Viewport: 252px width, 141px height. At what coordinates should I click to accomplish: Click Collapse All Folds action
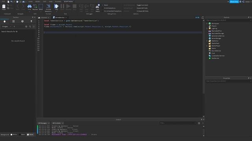pos(143,11)
